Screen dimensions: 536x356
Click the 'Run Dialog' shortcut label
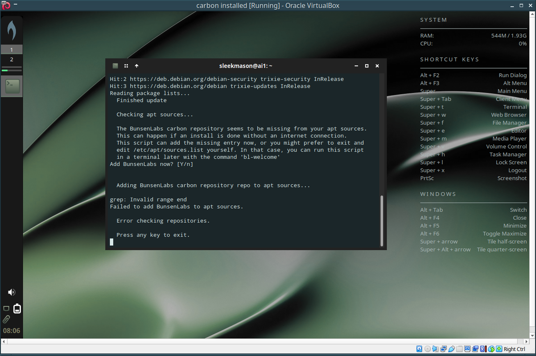tap(512, 75)
